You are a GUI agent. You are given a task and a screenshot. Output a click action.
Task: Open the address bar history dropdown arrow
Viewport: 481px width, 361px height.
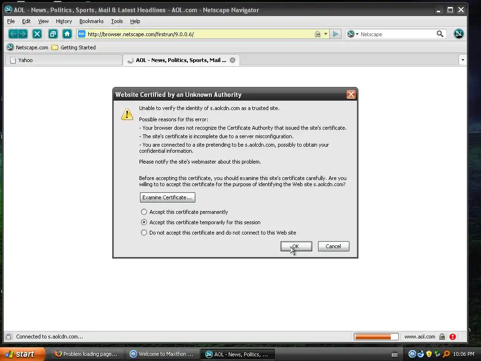click(326, 34)
